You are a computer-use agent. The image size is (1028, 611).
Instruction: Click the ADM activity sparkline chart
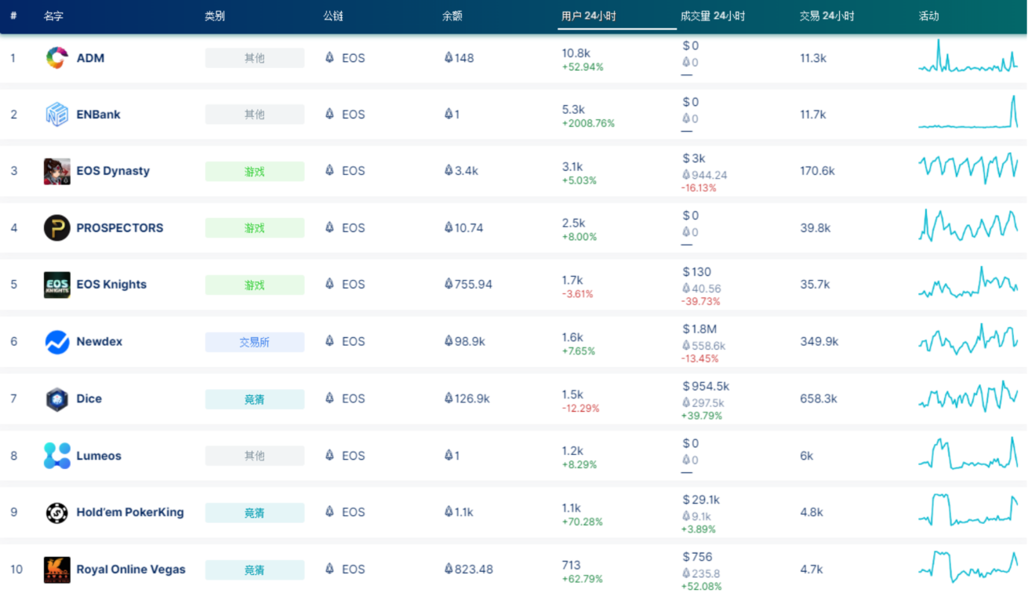point(968,56)
